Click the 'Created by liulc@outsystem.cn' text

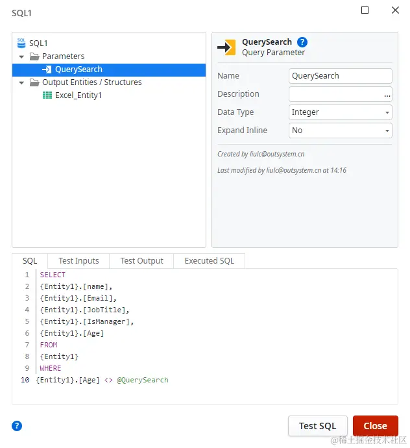261,154
